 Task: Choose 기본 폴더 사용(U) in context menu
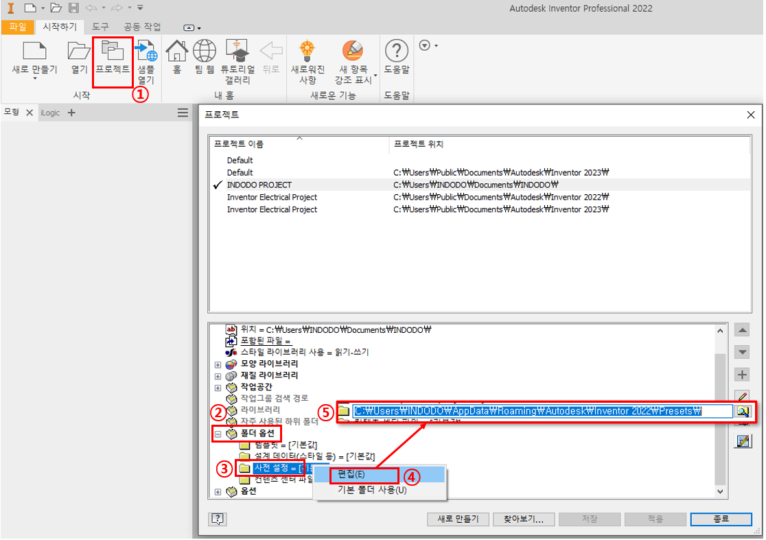pyautogui.click(x=379, y=490)
